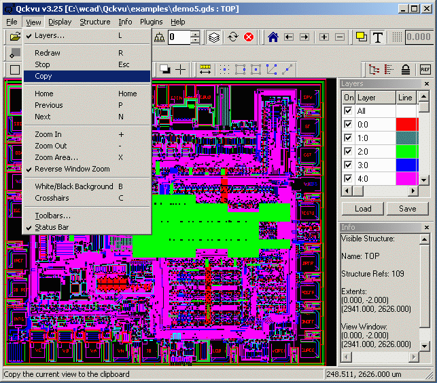The height and width of the screenshot is (383, 437).
Task: Uncheck layer 2:0 checkbox
Action: pyautogui.click(x=348, y=151)
